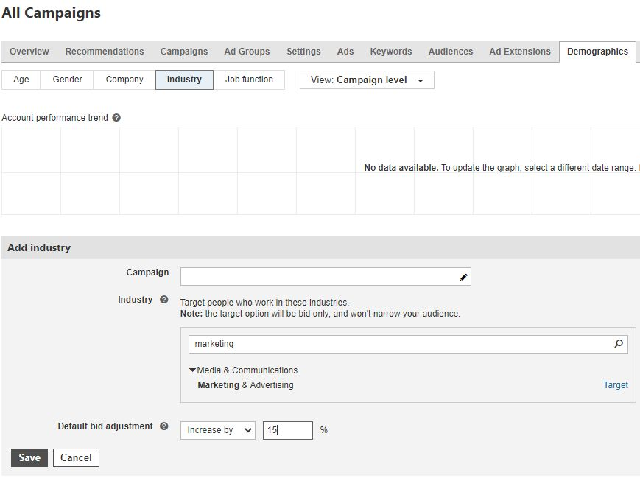Image resolution: width=640 pixels, height=478 pixels.
Task: Select the Gender demographic sub-tab
Action: [x=67, y=80]
